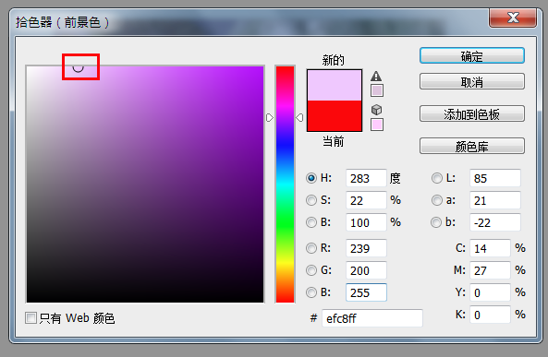This screenshot has height=357, width=548.
Task: Click the R field showing 239
Action: [x=366, y=248]
